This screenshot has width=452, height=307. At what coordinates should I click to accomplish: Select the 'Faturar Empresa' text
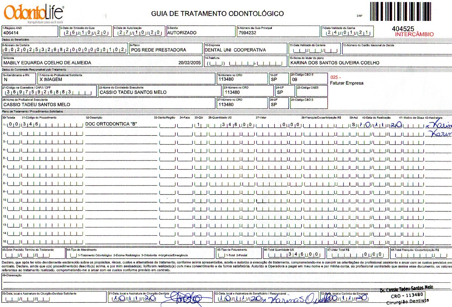[347, 83]
